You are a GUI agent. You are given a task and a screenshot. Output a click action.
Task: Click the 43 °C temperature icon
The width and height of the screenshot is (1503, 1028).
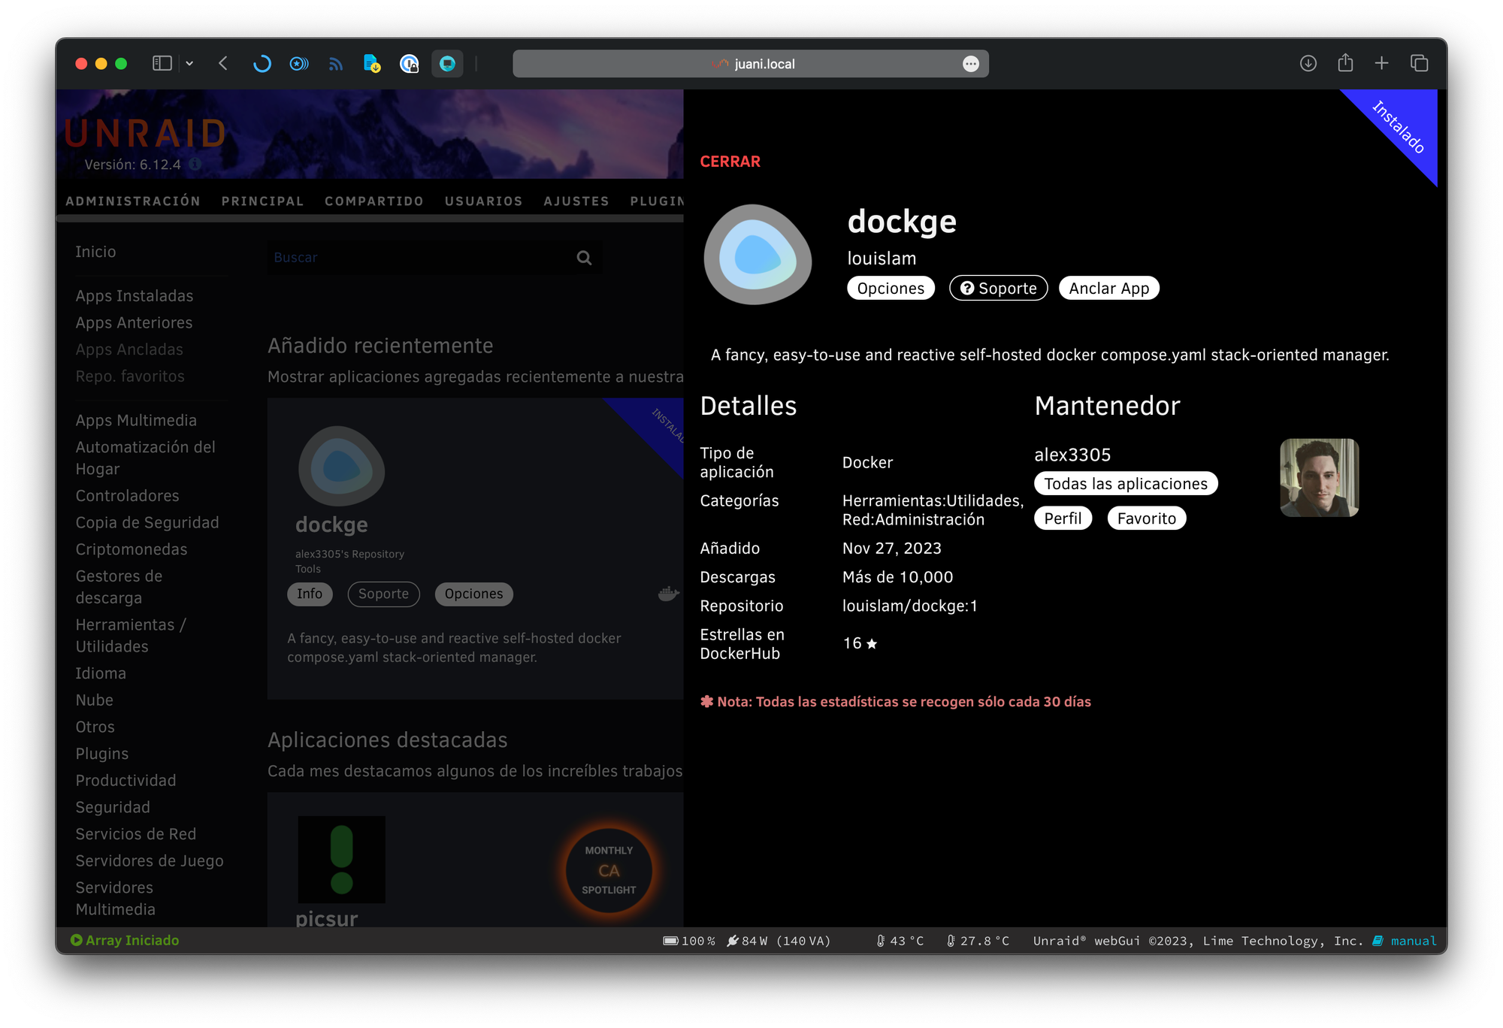(x=881, y=941)
